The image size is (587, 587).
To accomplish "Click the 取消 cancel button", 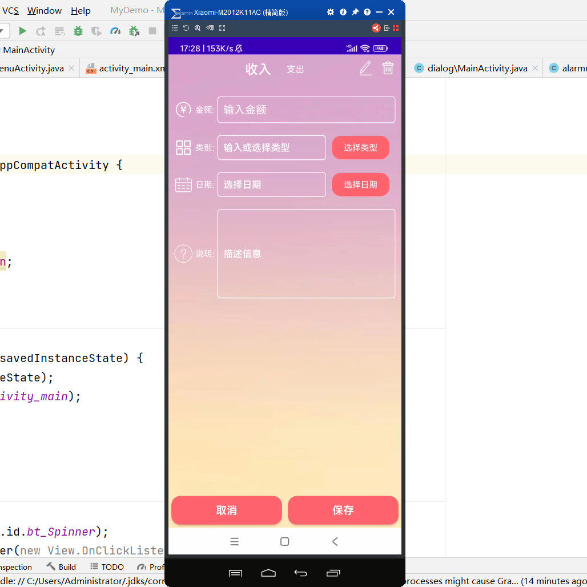I will click(226, 510).
